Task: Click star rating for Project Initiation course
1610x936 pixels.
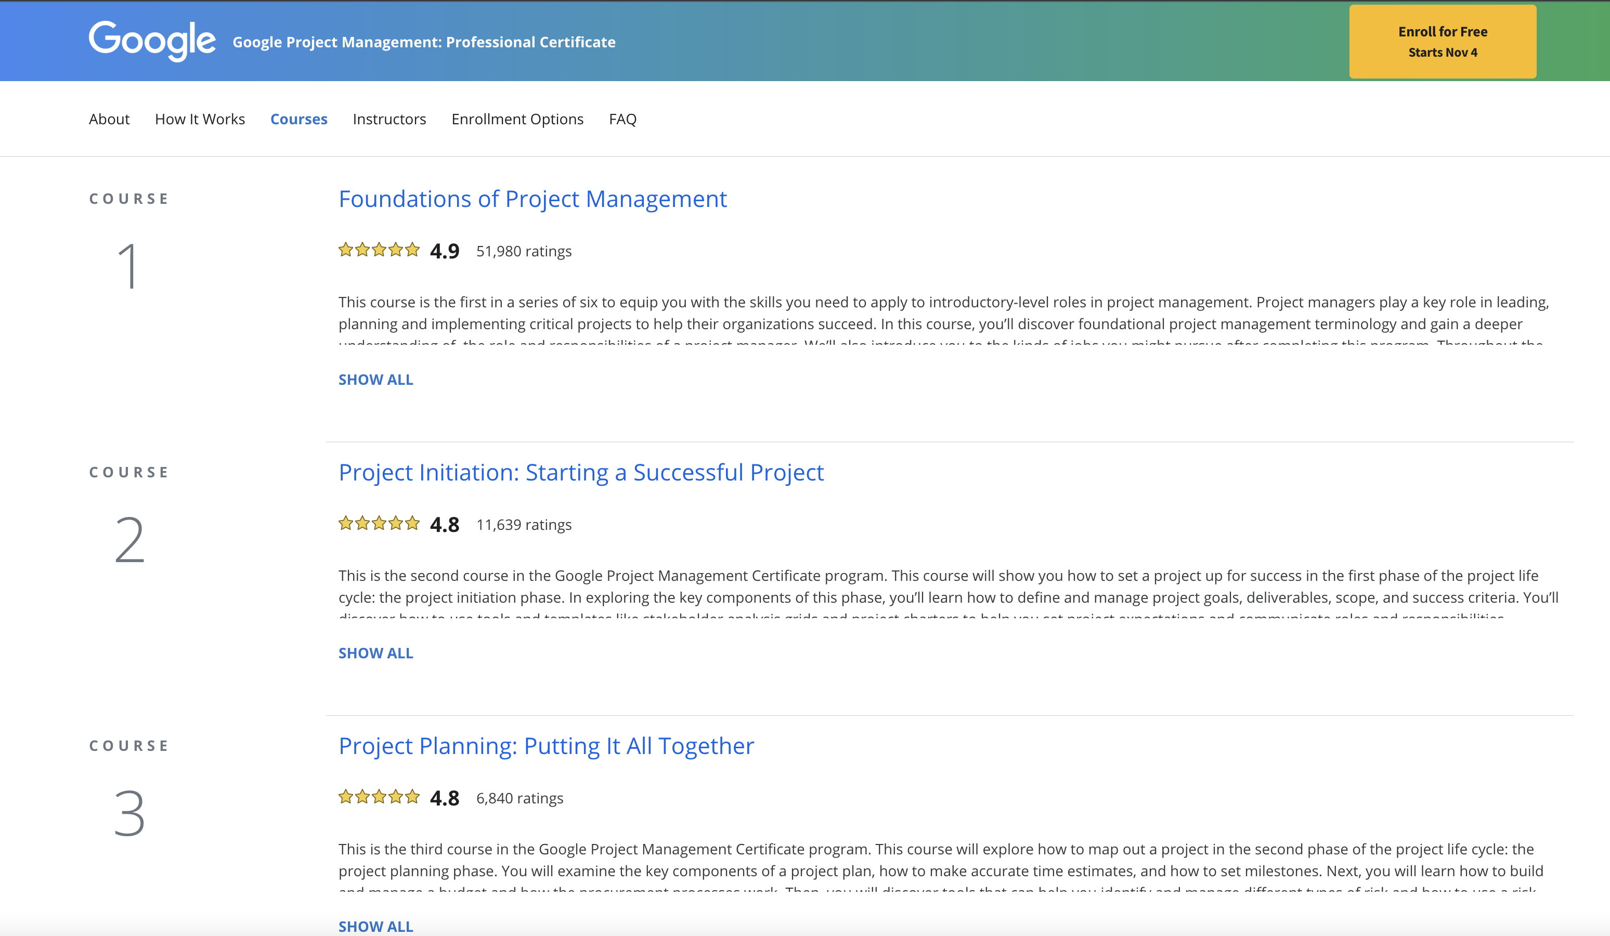Action: point(379,523)
